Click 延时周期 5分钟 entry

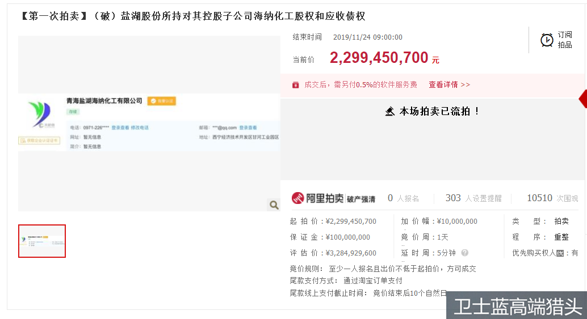pos(428,253)
